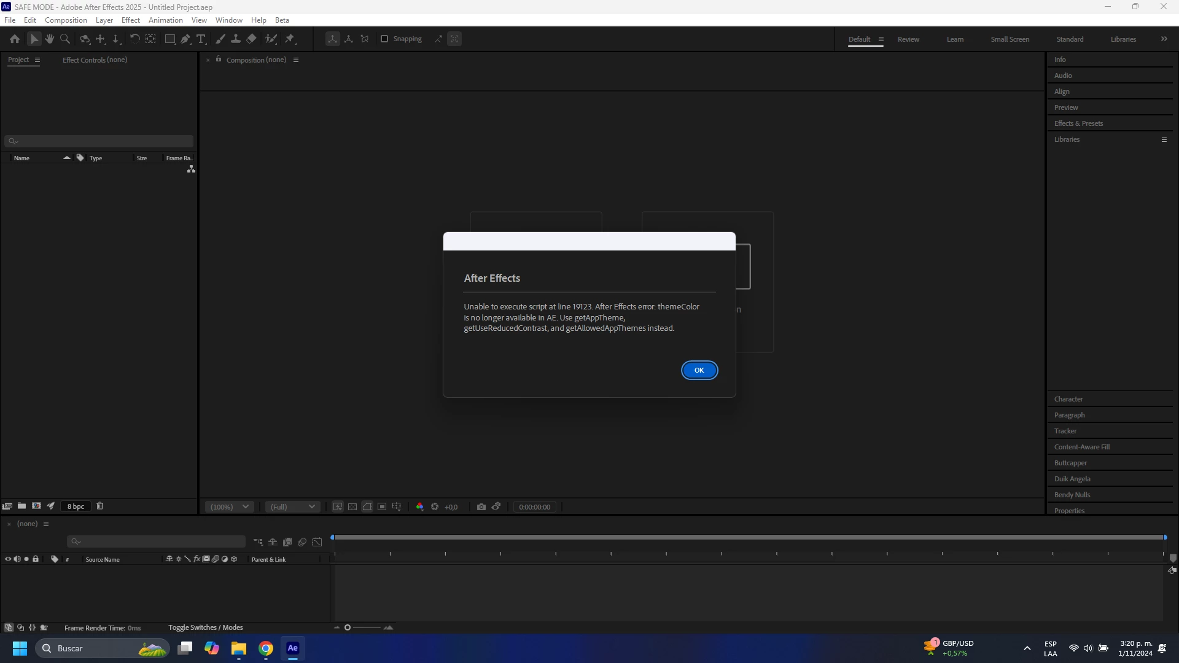Open the Composition menu

pyautogui.click(x=66, y=20)
